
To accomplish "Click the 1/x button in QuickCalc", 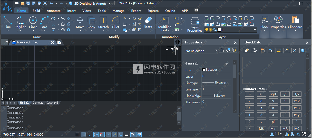I will (x=297, y=94).
